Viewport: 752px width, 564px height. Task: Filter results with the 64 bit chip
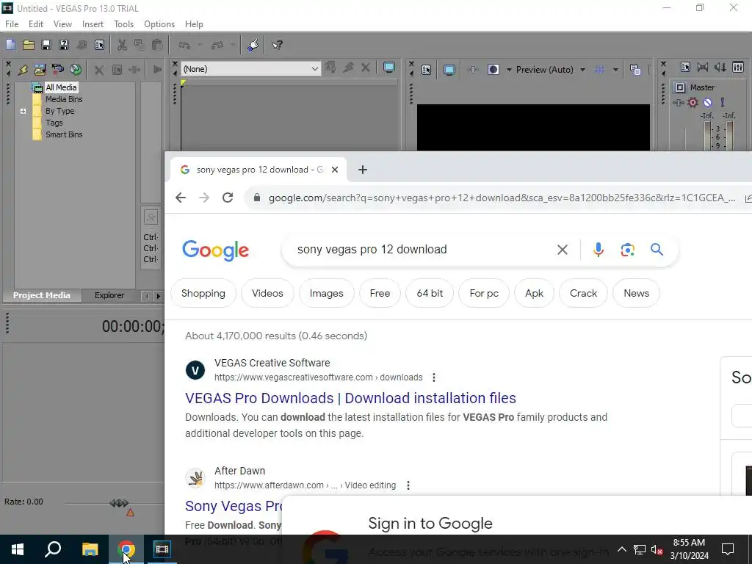[x=430, y=293]
